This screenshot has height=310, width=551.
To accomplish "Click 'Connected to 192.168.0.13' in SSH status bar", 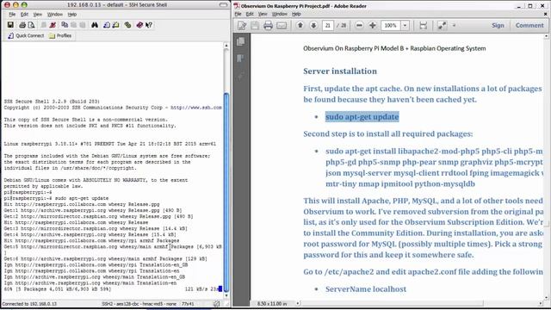I will pos(29,304).
